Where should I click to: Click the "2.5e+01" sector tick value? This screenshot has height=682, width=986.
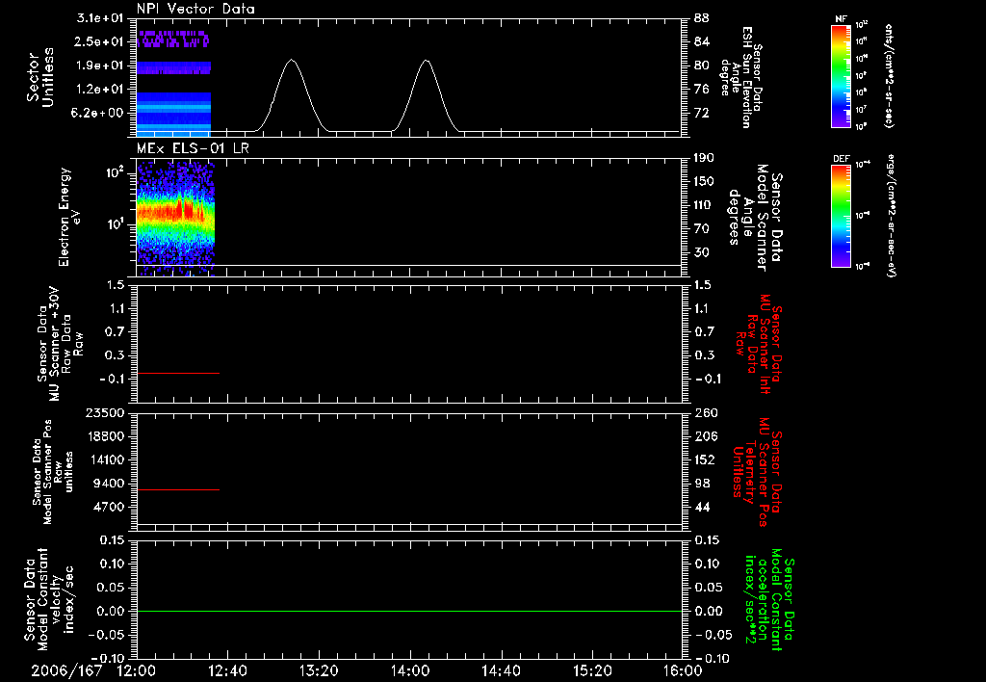(99, 41)
